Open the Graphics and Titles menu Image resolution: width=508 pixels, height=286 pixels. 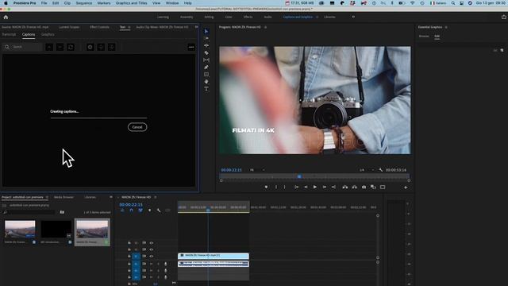tap(131, 3)
